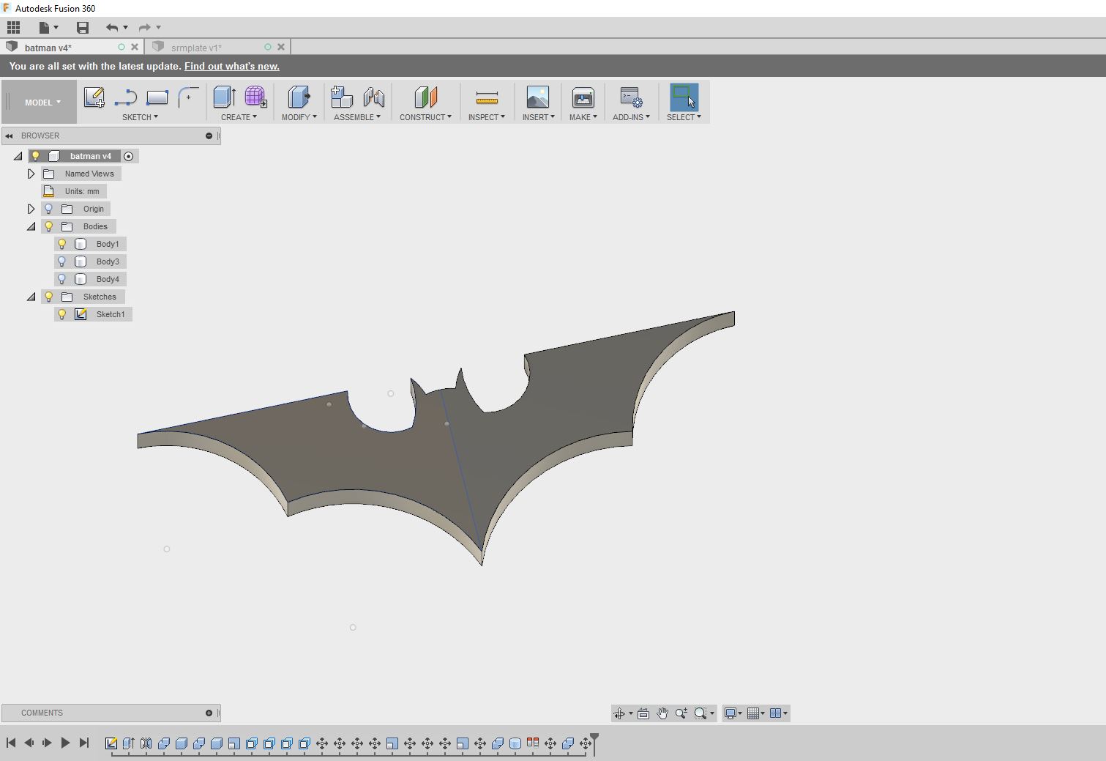The image size is (1106, 761).
Task: Open the Display Settings dropdown
Action: [x=733, y=713]
